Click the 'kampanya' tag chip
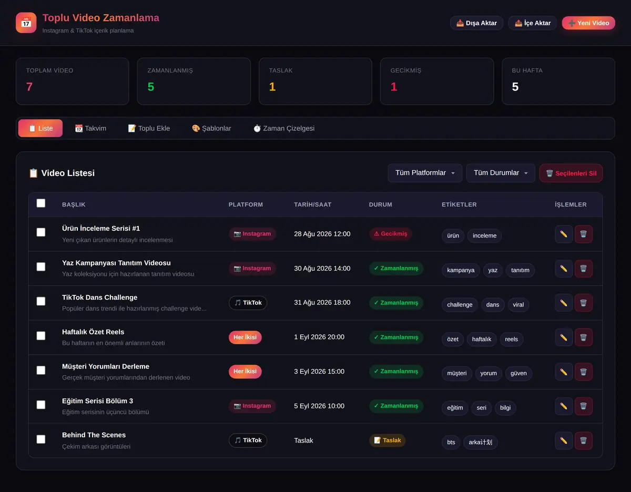The height and width of the screenshot is (492, 631). (x=461, y=270)
